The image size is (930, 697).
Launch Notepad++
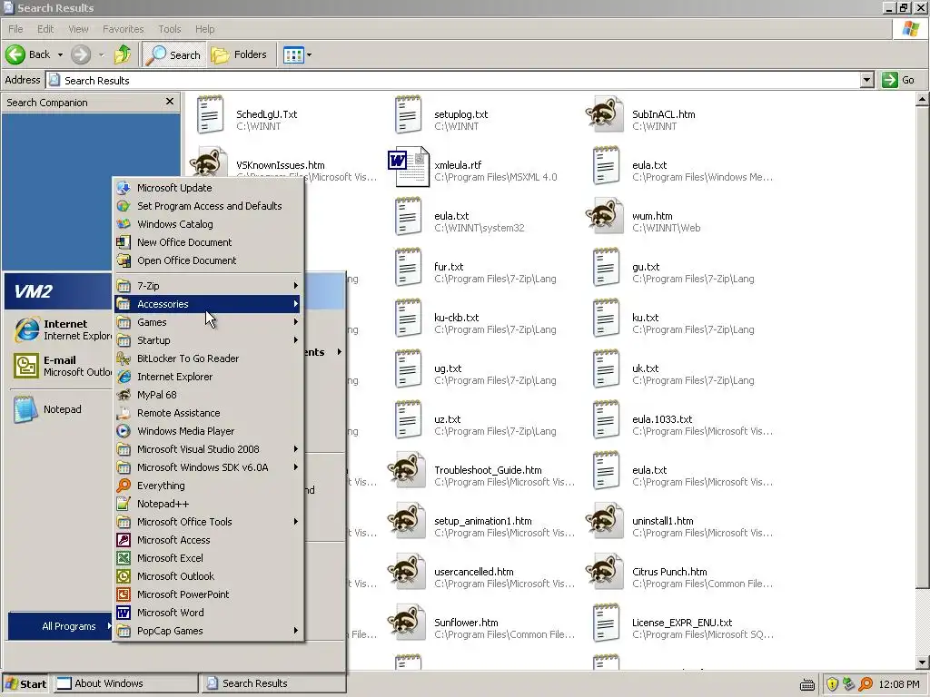click(x=208, y=504)
